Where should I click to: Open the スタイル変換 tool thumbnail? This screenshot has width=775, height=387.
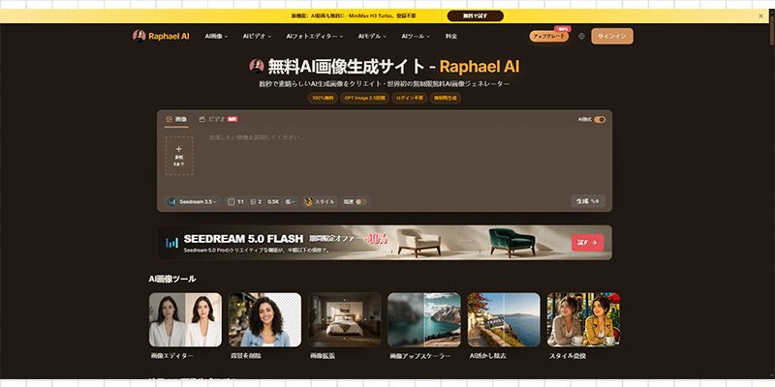tap(583, 320)
